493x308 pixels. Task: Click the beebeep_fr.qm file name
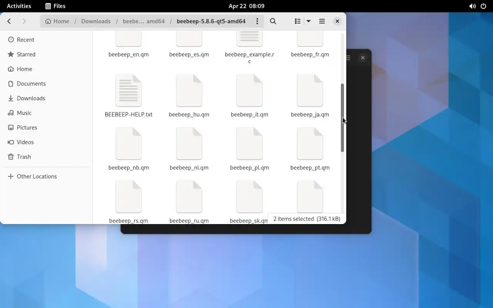click(310, 54)
